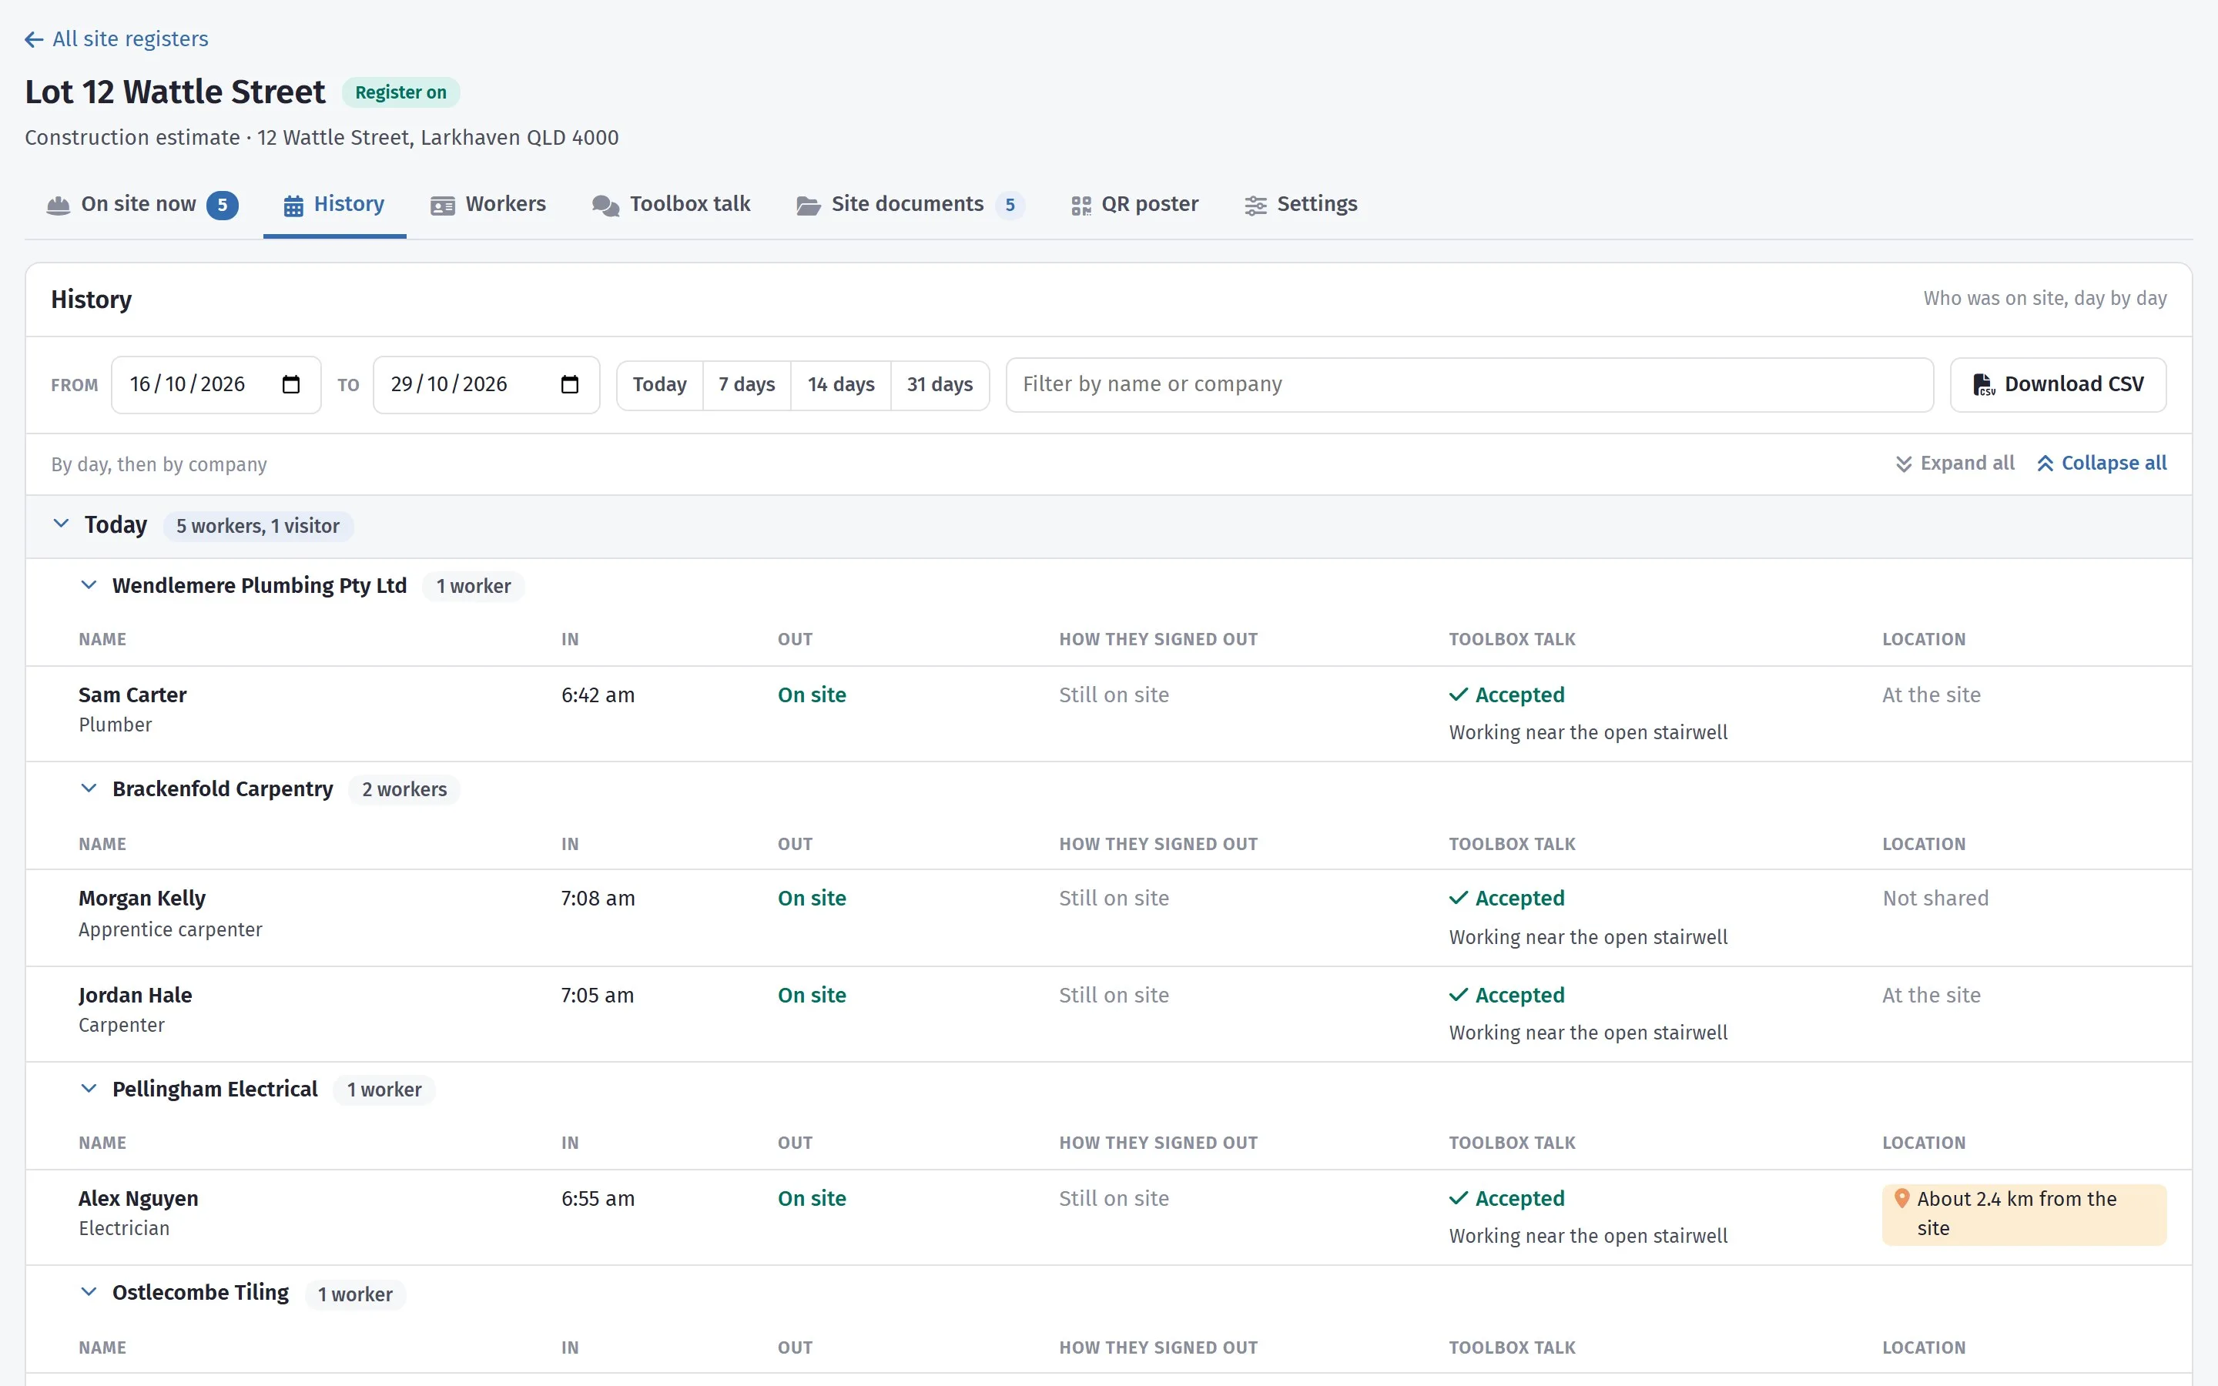Click the calendar icon on the History tab
Viewport: 2218px width, 1386px height.
click(293, 206)
